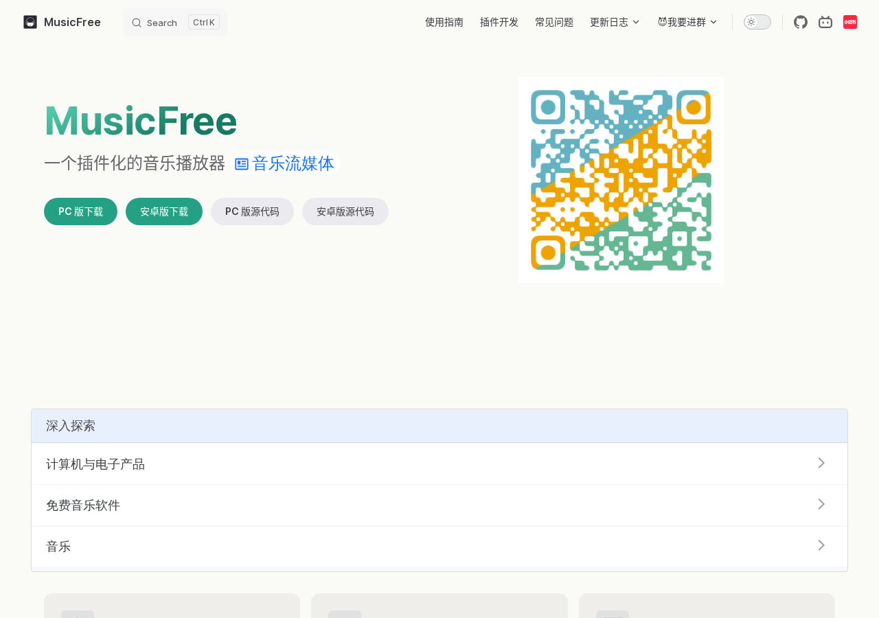The height and width of the screenshot is (618, 879).
Task: Select the 免费音乐软件 row text
Action: 83,505
